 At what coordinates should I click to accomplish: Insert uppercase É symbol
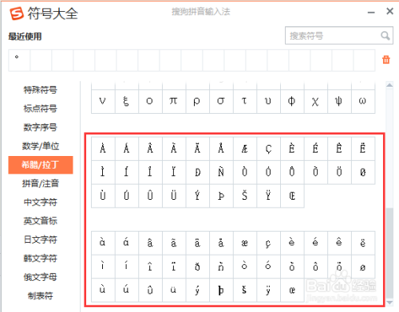pos(316,149)
